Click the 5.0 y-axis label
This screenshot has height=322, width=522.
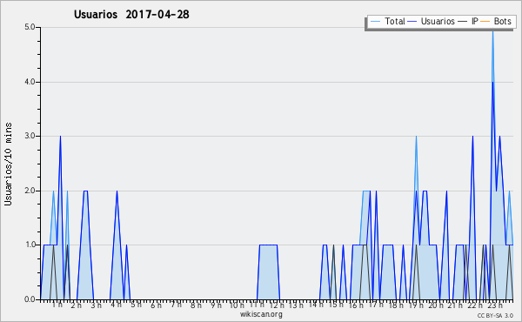coord(30,27)
